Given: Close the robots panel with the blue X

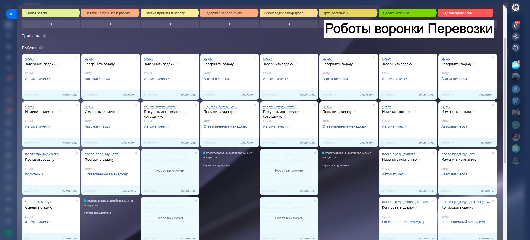Looking at the screenshot, I should coord(11,14).
